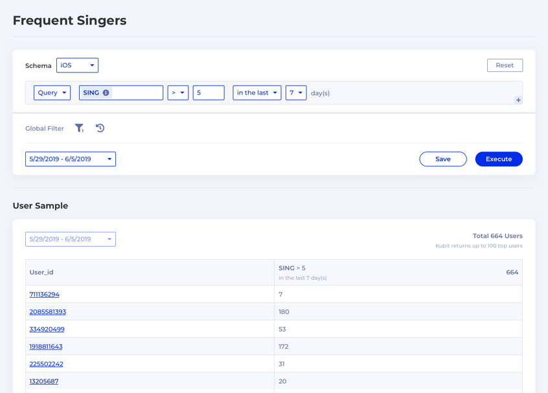The image size is (548, 393).
Task: Click the info icon next to SING
Action: click(x=106, y=93)
